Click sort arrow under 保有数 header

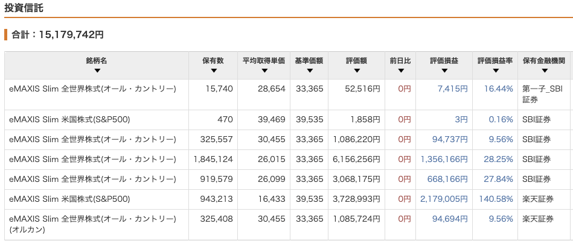click(213, 71)
